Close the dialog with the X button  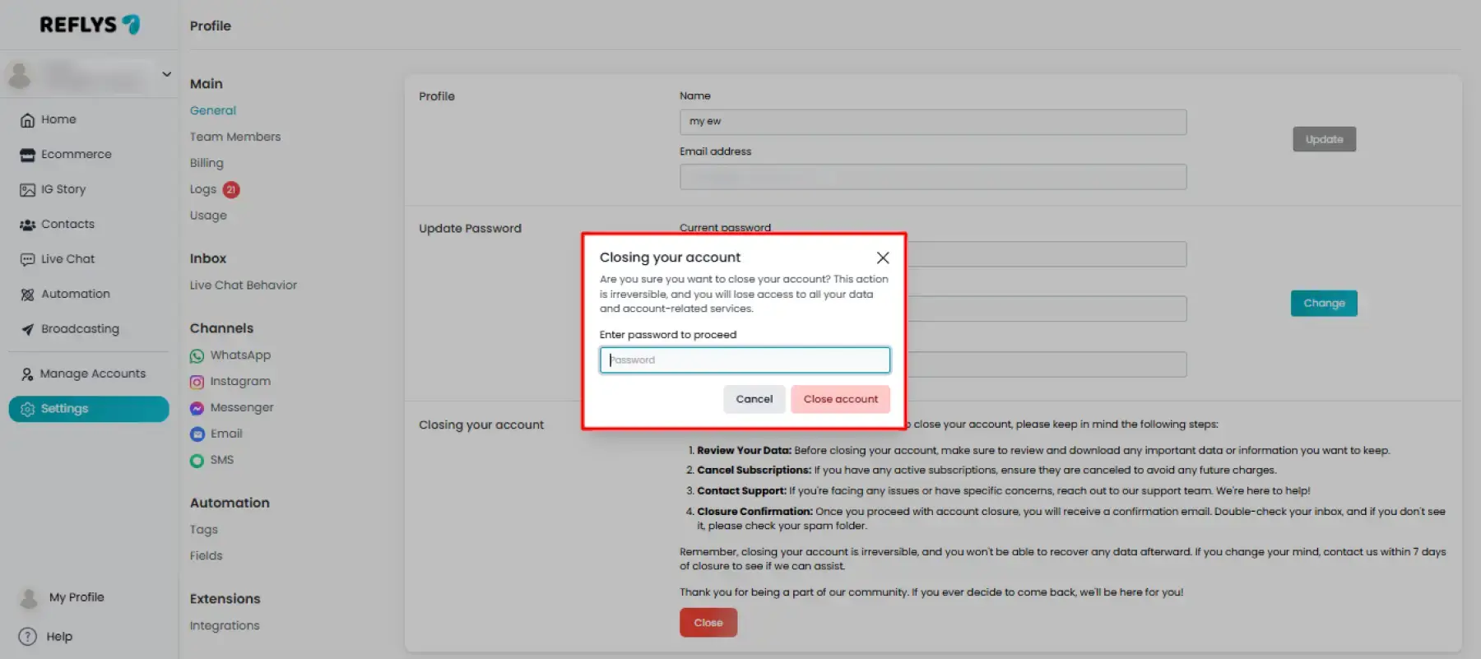tap(883, 258)
